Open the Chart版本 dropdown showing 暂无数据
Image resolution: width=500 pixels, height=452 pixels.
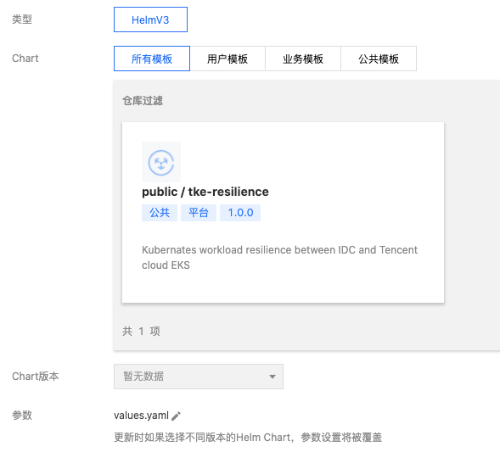tap(199, 377)
